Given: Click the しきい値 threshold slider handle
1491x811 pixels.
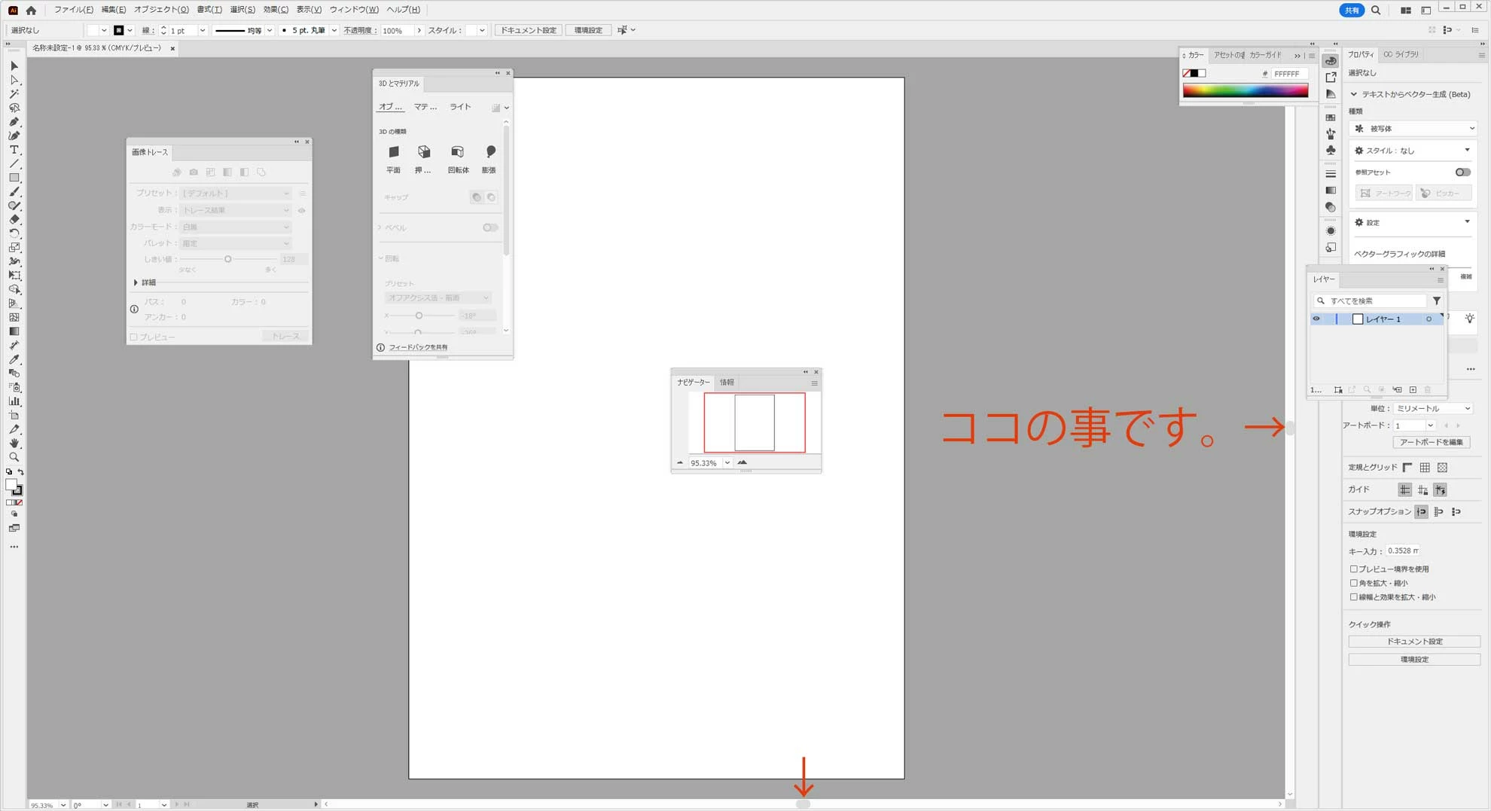Looking at the screenshot, I should (227, 259).
